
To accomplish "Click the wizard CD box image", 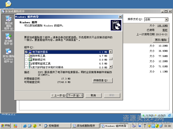I will coord(116,25).
